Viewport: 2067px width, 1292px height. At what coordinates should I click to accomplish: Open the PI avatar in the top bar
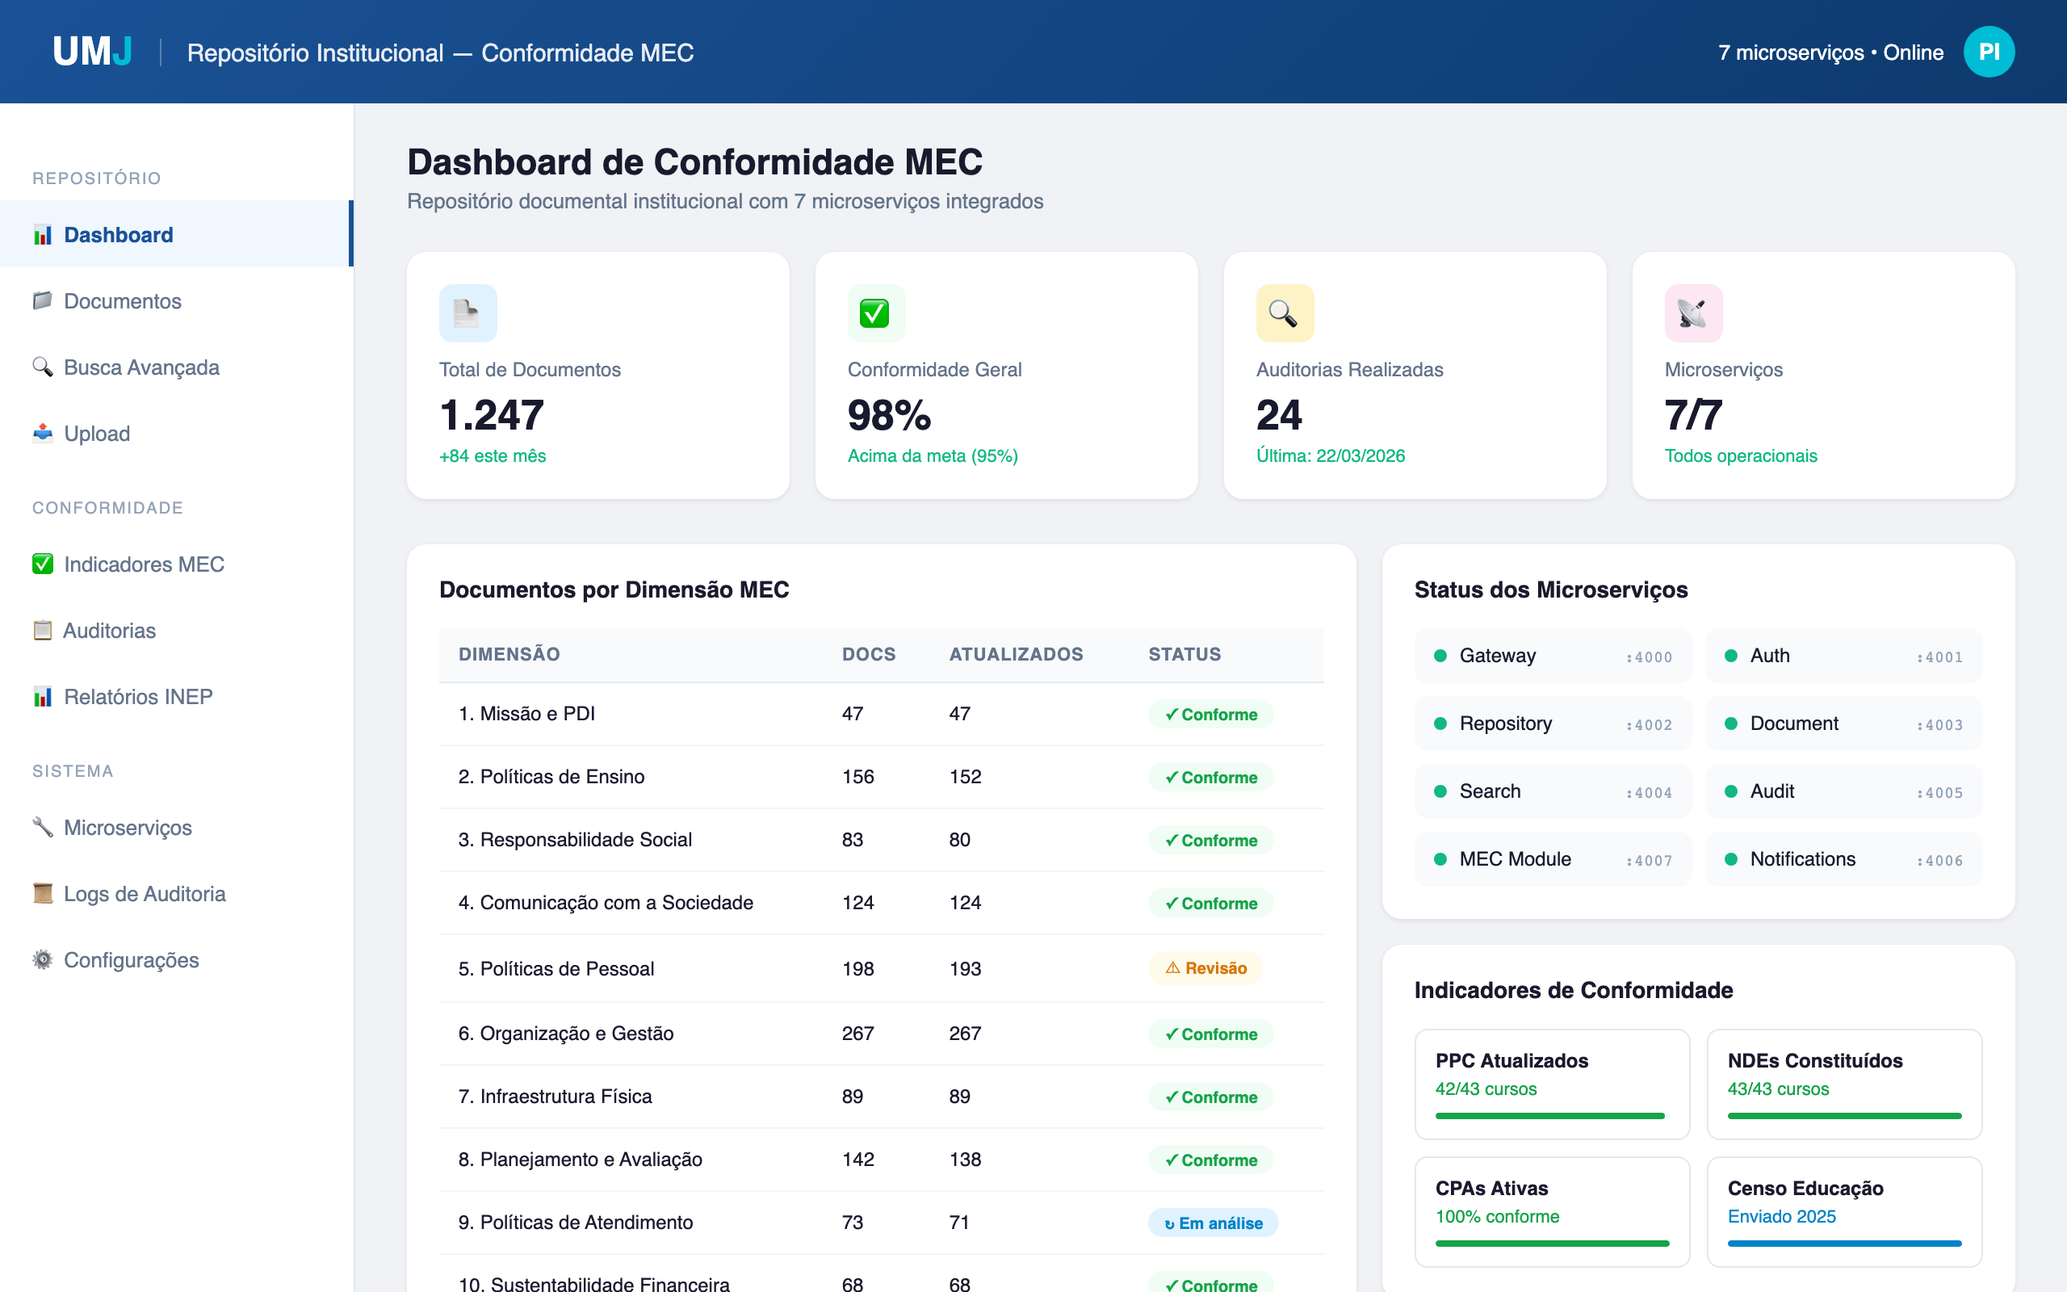click(x=1989, y=51)
